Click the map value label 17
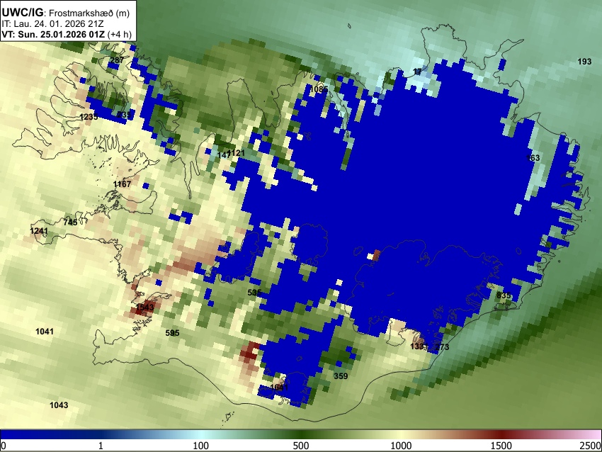602x452 pixels. pyautogui.click(x=417, y=72)
